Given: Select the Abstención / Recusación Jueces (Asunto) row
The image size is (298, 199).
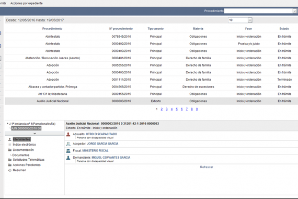Looking at the screenshot, I should pos(151,58).
